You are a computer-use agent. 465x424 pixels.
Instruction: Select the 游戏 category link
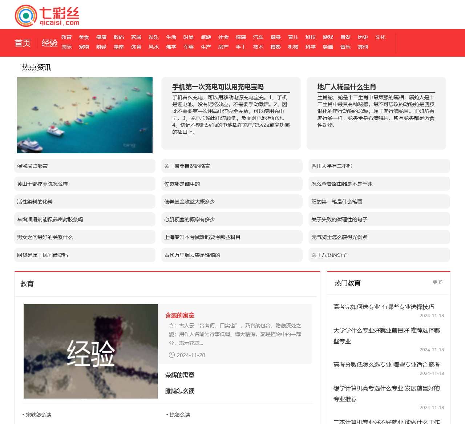[x=328, y=37]
